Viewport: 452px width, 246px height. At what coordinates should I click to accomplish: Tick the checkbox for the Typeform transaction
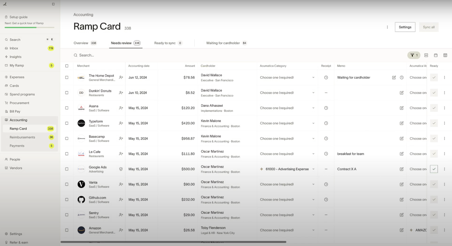(67, 123)
